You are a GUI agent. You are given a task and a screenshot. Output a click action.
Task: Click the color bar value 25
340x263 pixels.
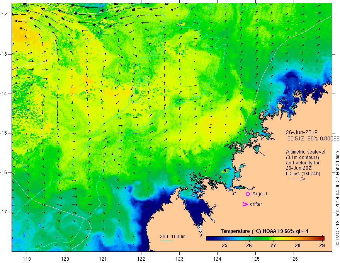point(224,246)
